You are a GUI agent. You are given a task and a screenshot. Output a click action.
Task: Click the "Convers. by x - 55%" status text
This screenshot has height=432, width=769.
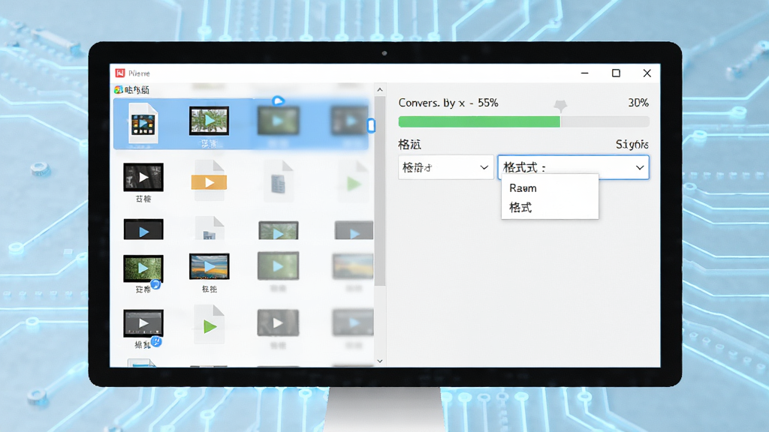(448, 103)
